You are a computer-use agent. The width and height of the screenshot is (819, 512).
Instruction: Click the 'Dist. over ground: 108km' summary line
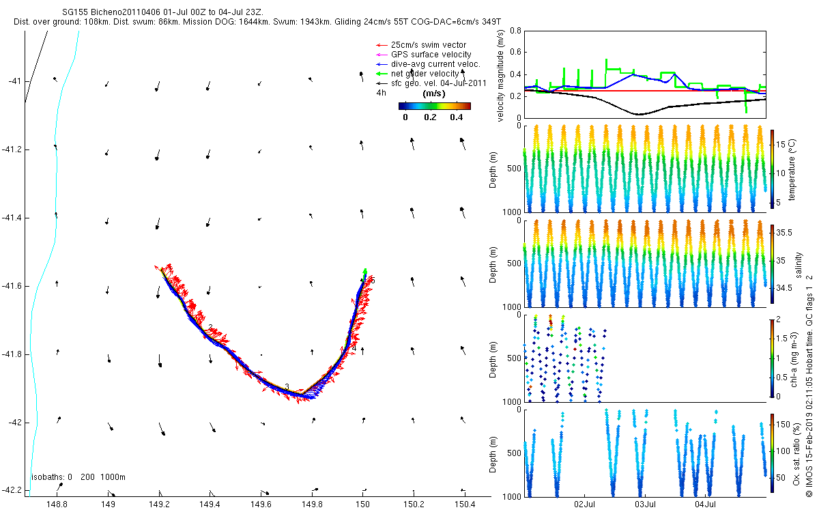[x=257, y=22]
